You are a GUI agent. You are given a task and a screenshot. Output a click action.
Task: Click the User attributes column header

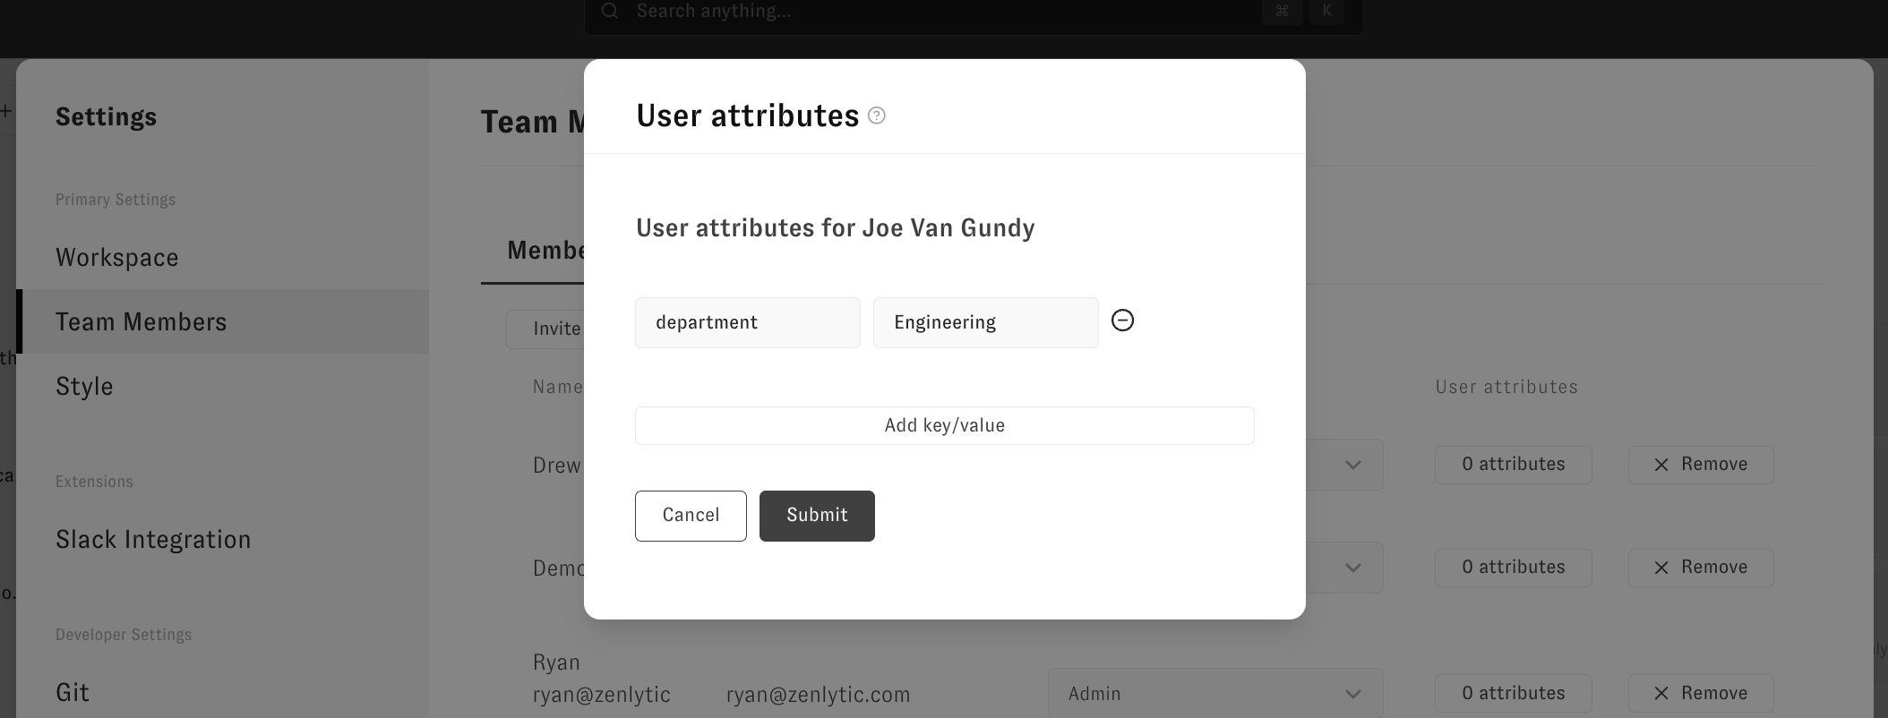(x=1506, y=387)
